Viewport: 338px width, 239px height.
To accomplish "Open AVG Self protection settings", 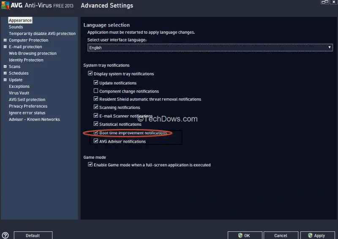I will [x=27, y=100].
